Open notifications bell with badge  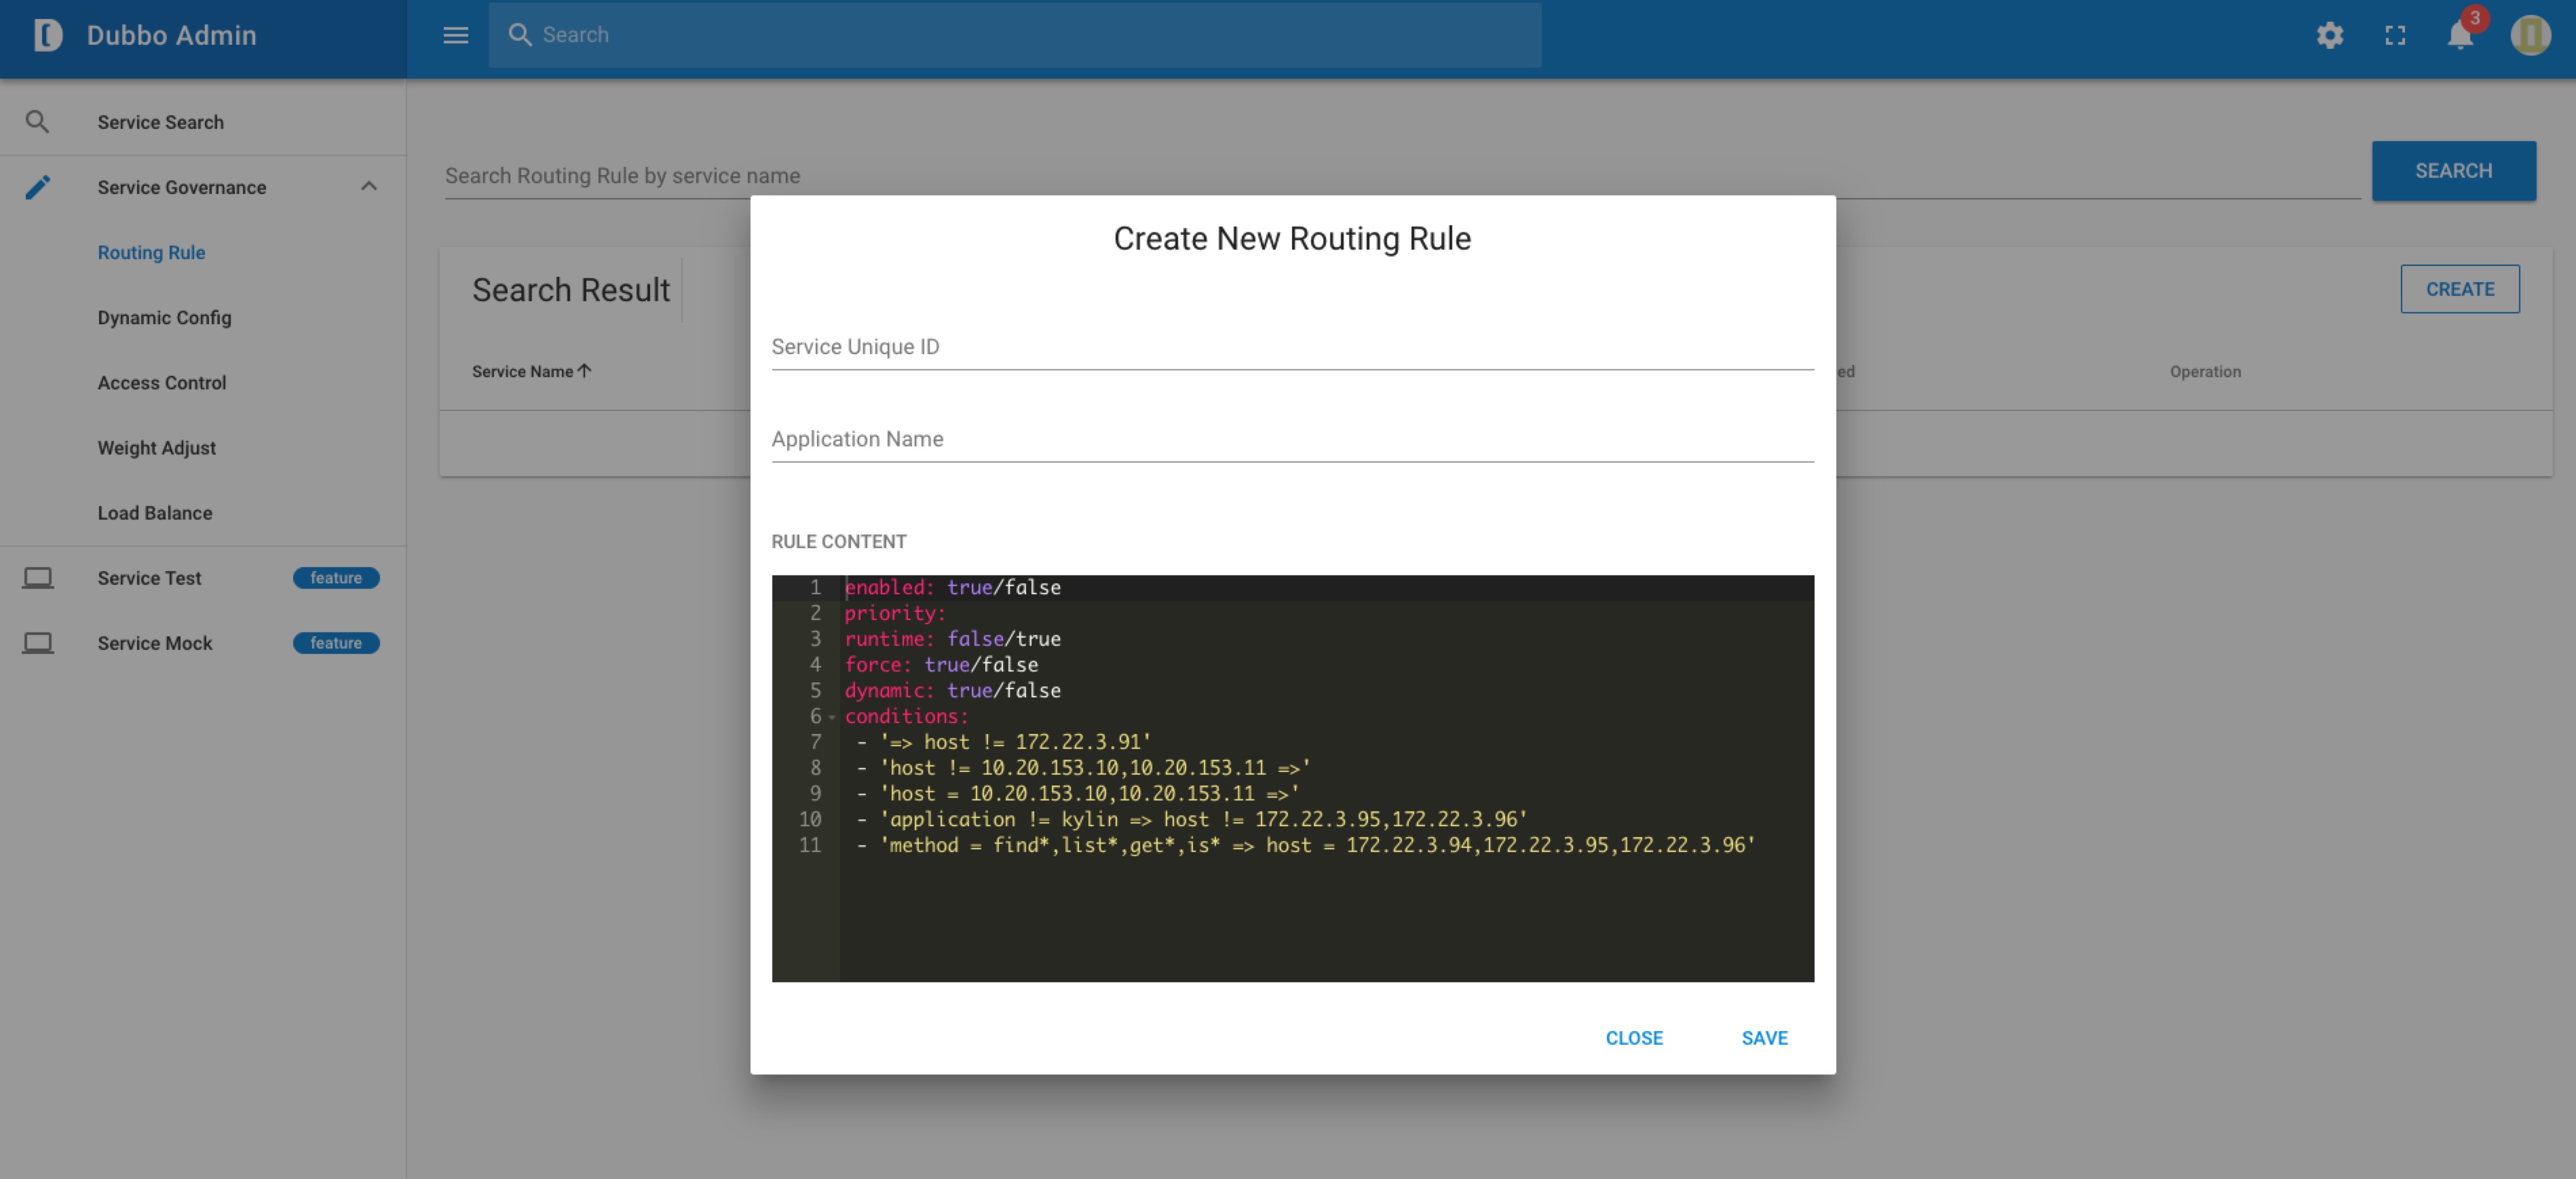[2460, 35]
